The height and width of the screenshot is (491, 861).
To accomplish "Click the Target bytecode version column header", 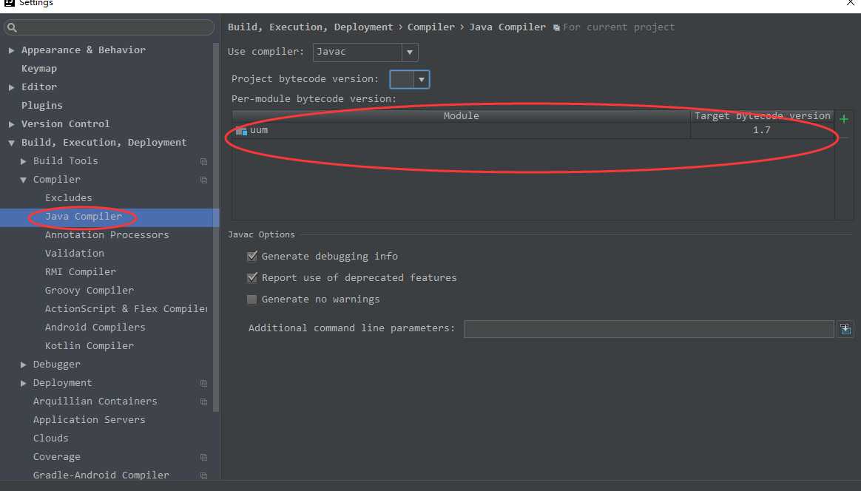I will tap(762, 116).
